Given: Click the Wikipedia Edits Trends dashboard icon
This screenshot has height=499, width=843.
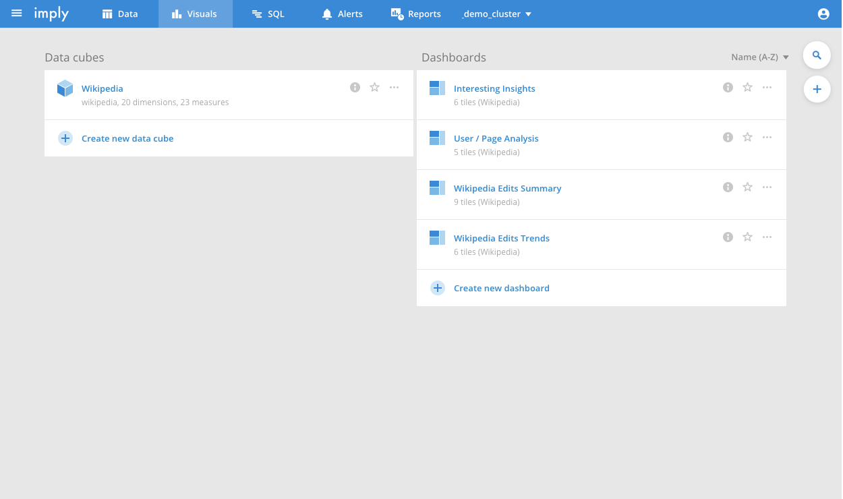Looking at the screenshot, I should [437, 237].
